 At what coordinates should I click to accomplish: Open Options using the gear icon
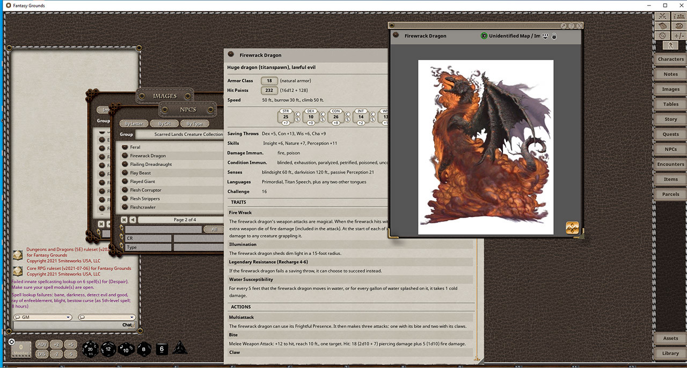[662, 35]
